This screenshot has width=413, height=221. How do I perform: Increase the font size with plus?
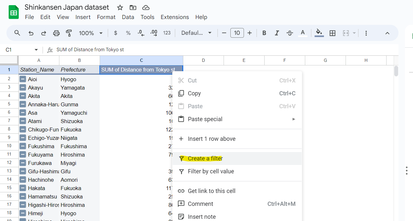coord(249,33)
